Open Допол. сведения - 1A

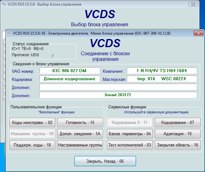point(80,134)
